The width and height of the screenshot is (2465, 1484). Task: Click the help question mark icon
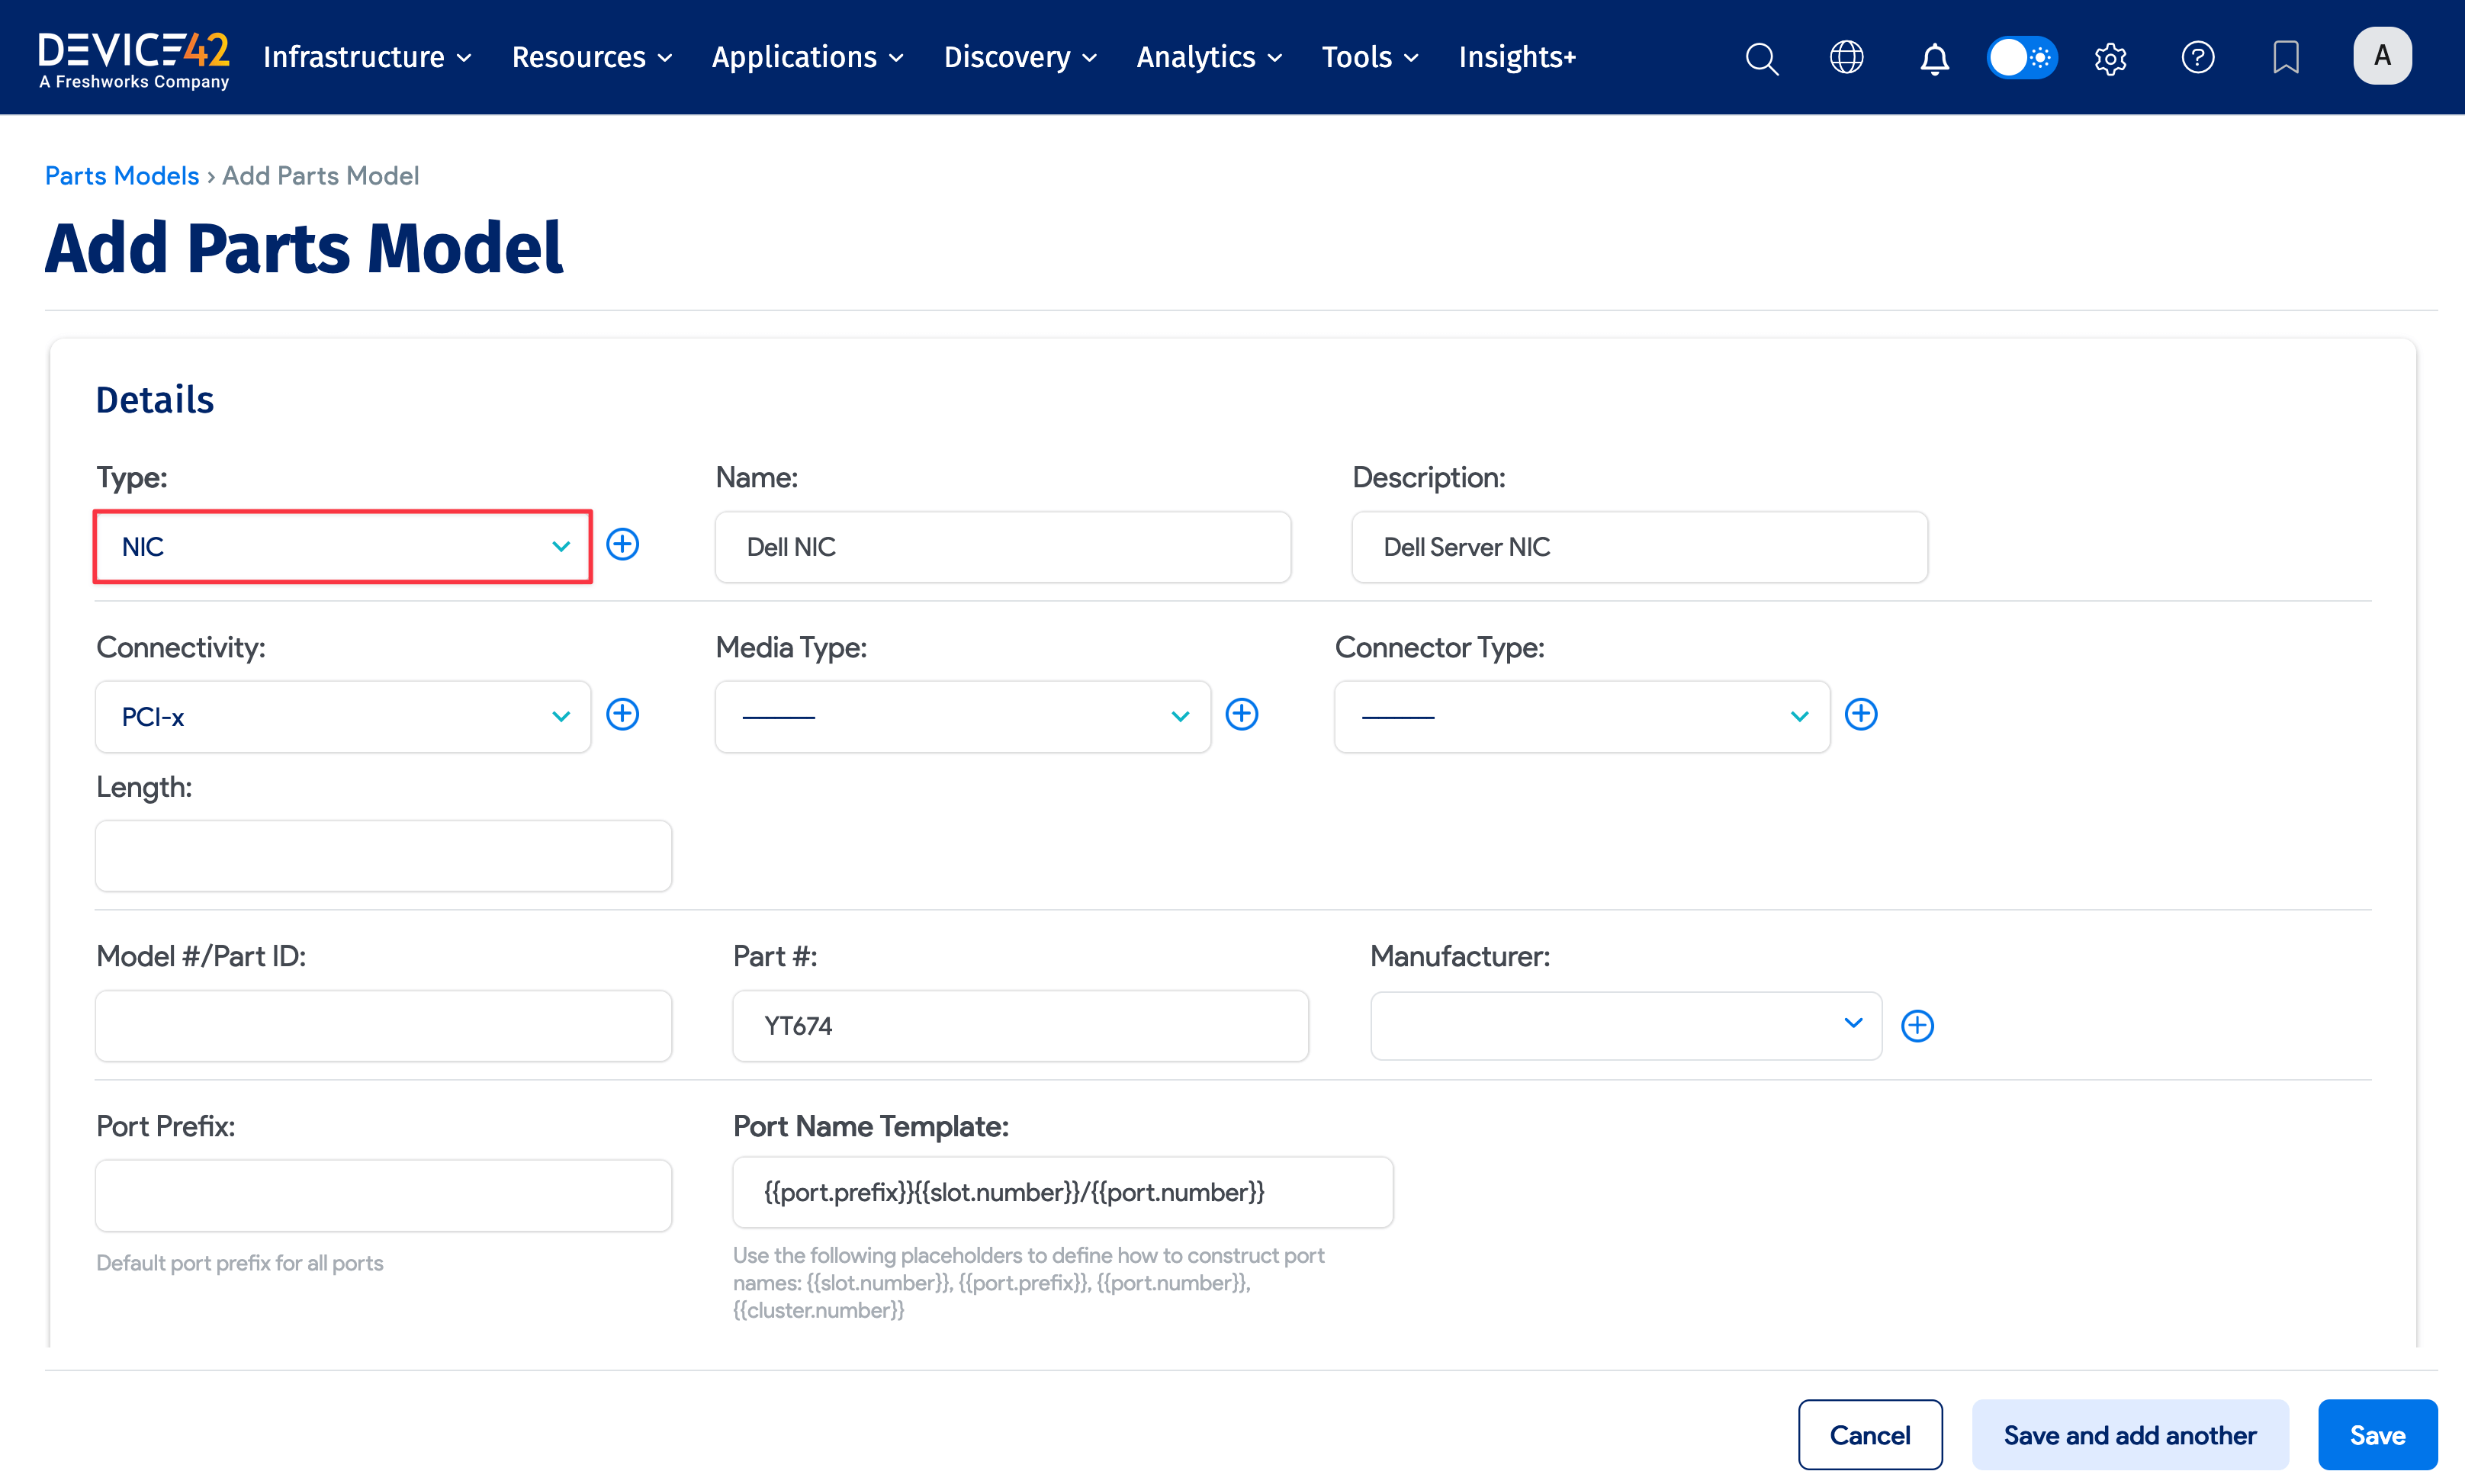(x=2197, y=57)
